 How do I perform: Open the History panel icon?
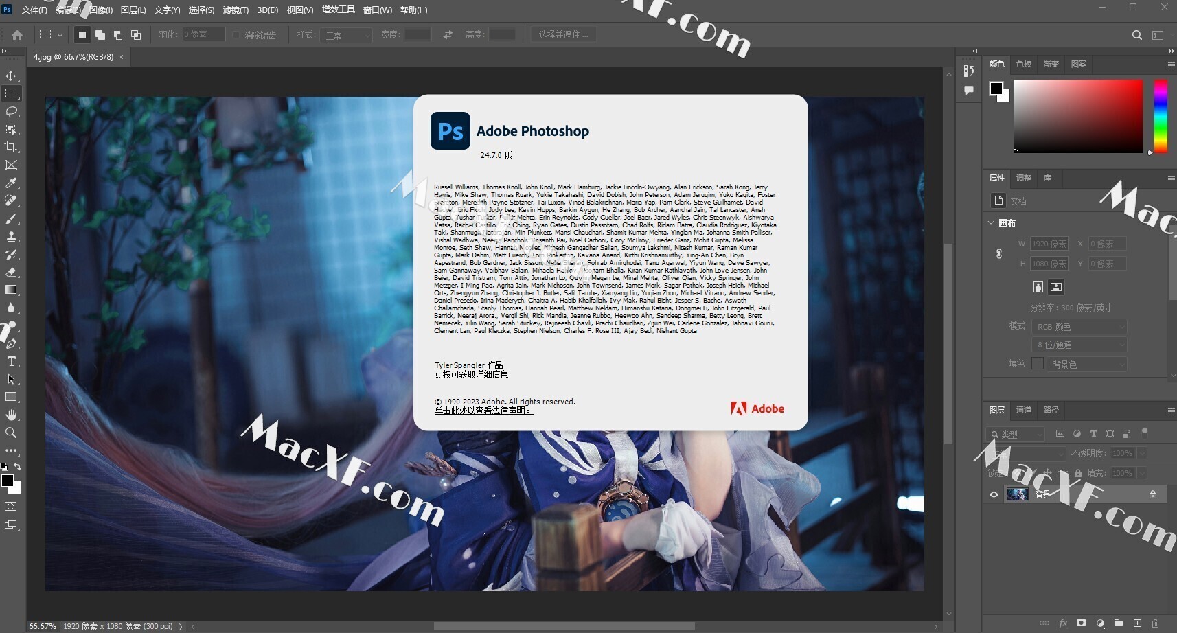tap(969, 71)
